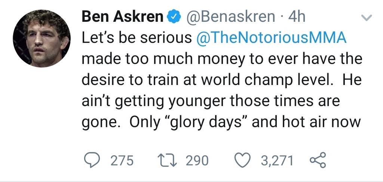Open the share icon on the tweet

[x=318, y=160]
